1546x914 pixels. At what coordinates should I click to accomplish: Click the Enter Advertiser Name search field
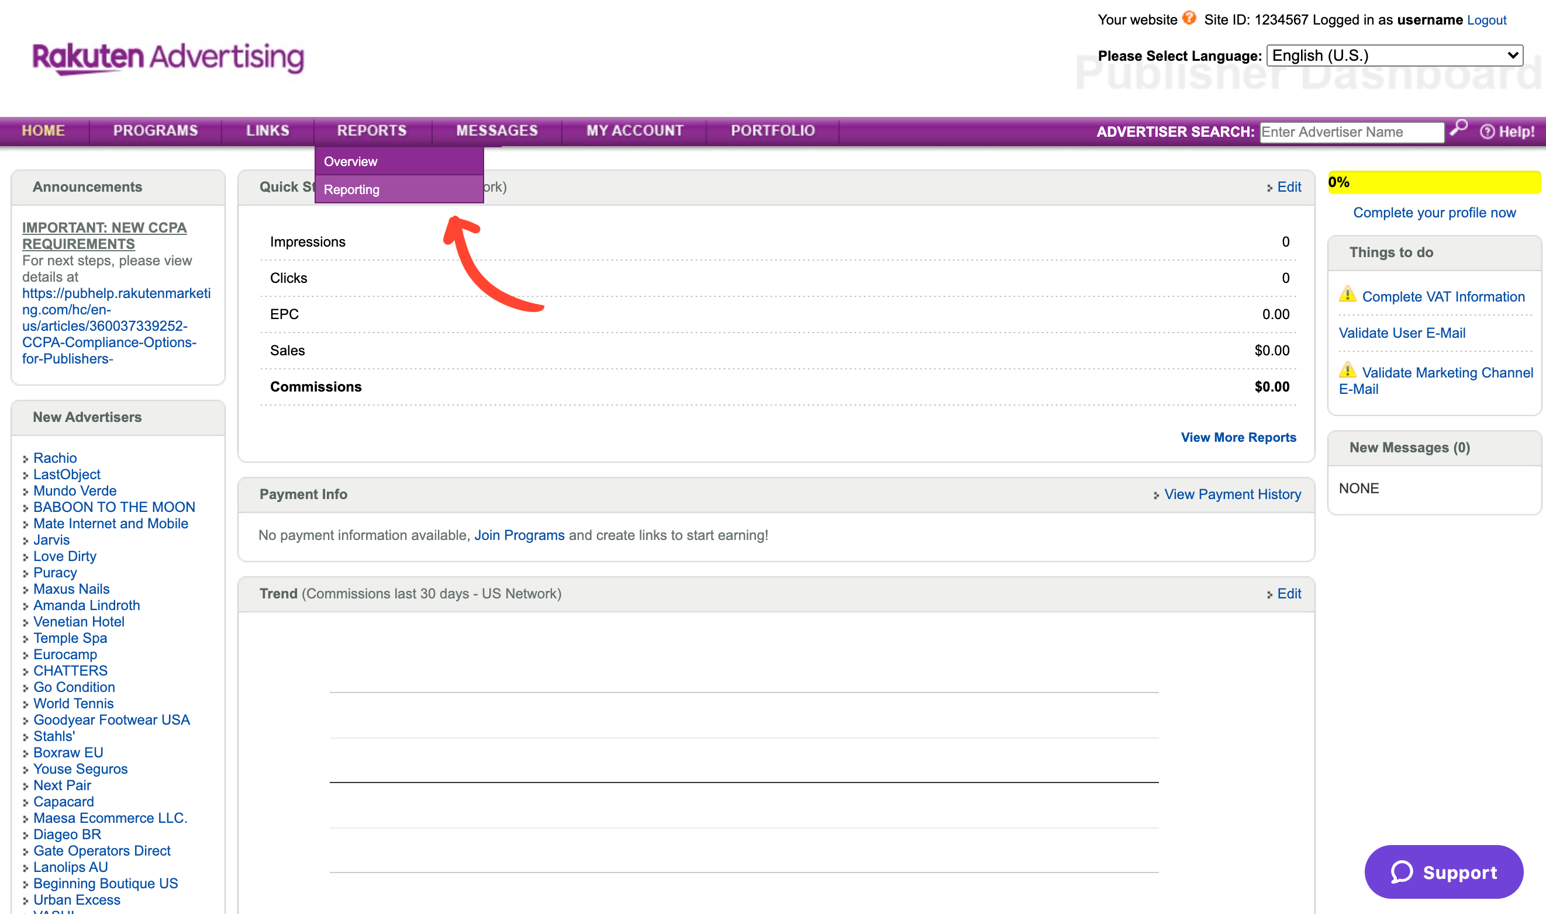[x=1352, y=132]
